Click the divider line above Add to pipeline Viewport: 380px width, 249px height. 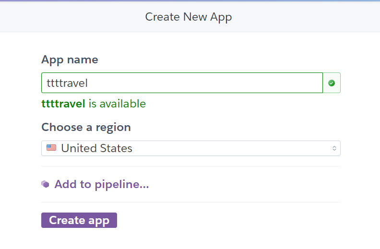click(x=191, y=166)
